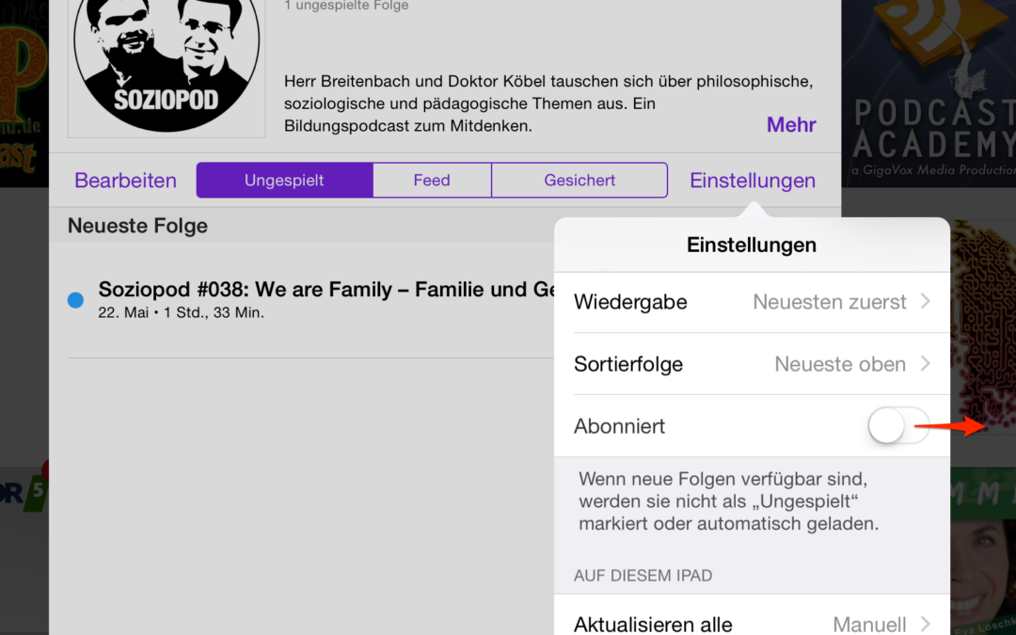Viewport: 1016px width, 635px height.
Task: Tap the Soziopod podcast logo artwork
Action: tap(167, 66)
